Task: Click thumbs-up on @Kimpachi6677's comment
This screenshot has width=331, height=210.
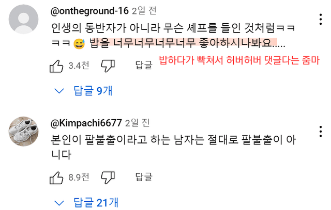Action: tap(56, 177)
